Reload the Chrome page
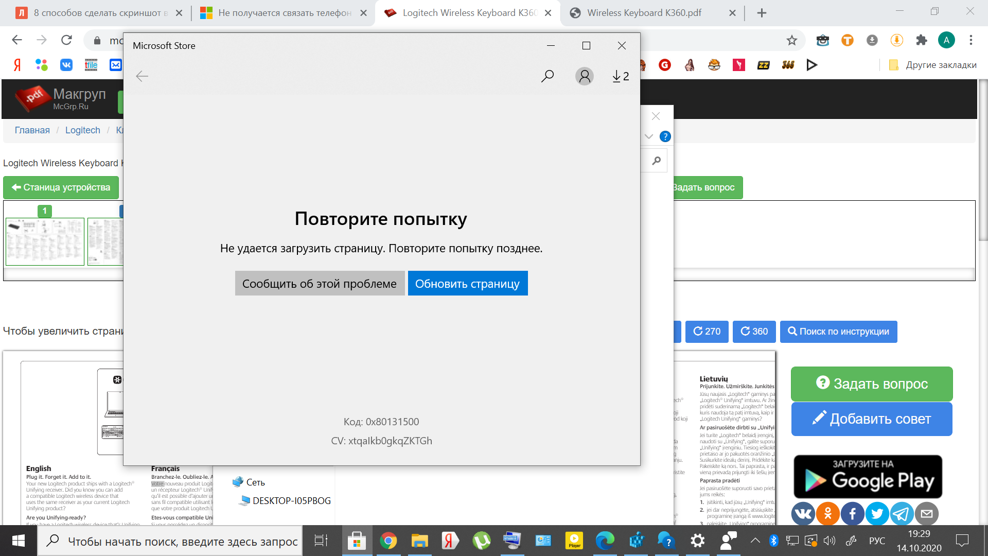988x556 pixels. click(x=66, y=40)
